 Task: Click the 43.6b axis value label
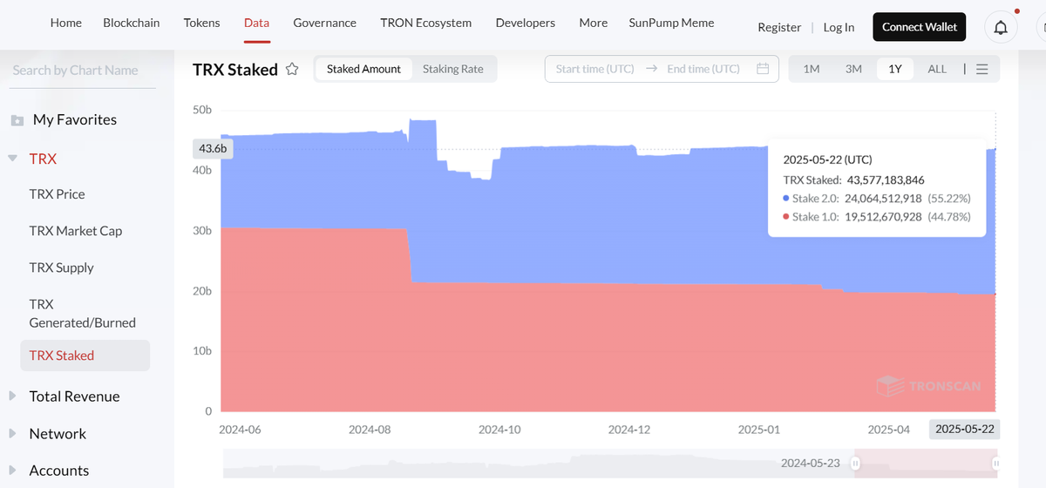213,148
